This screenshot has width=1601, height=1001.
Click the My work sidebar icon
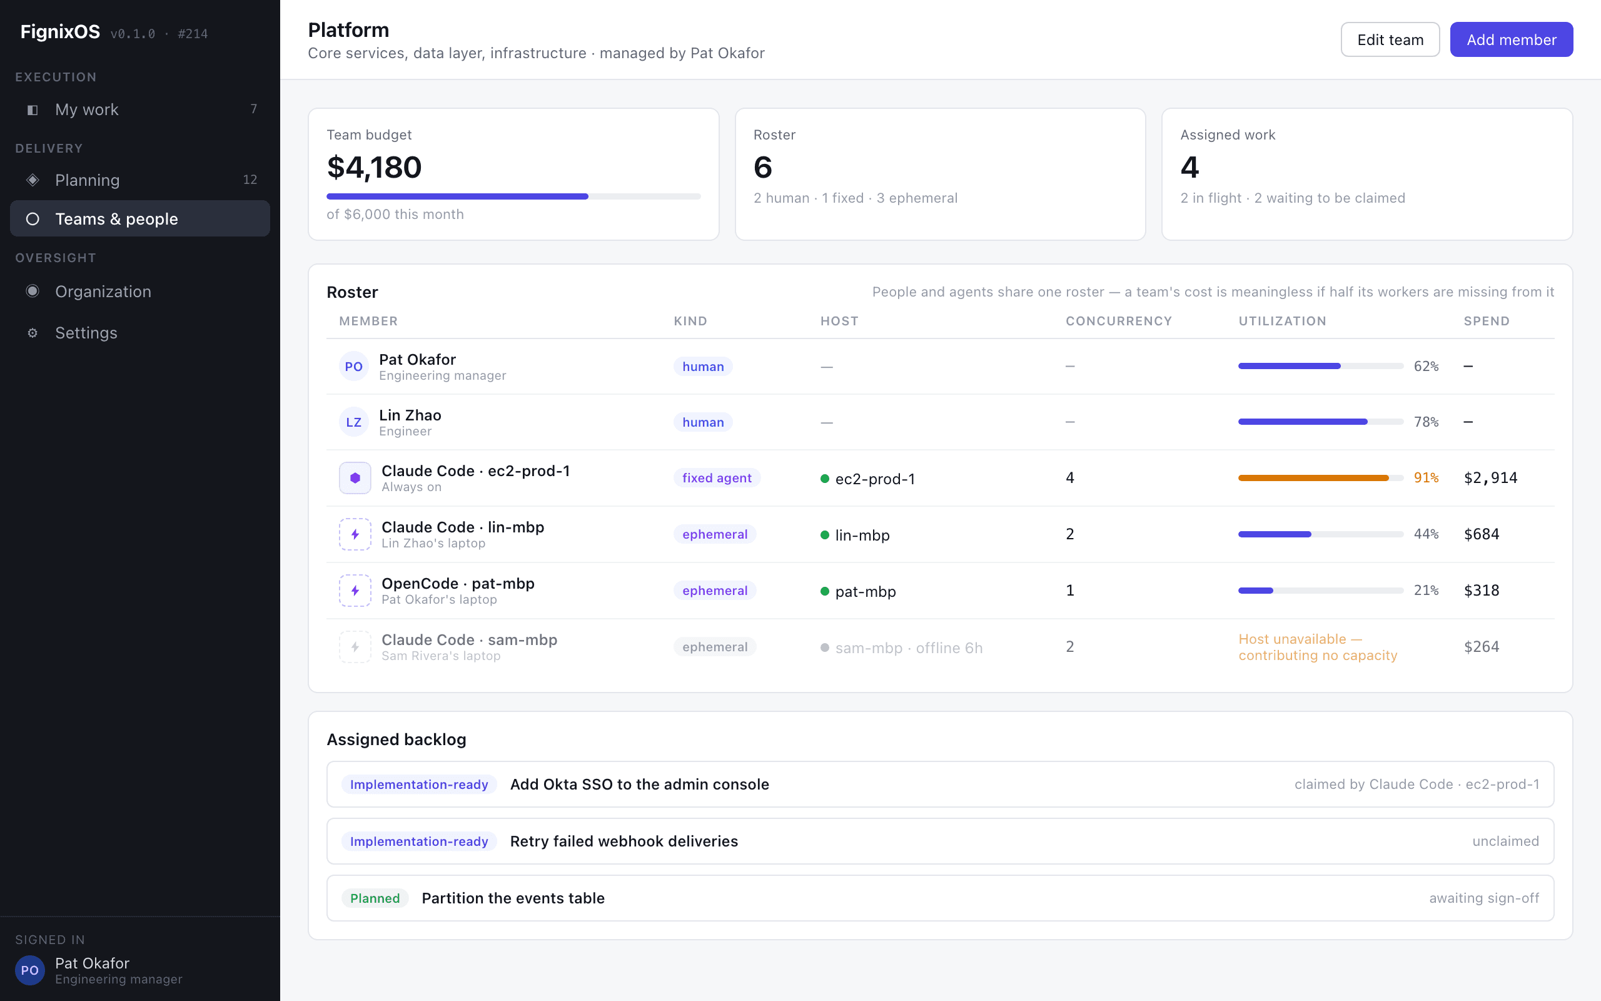(x=33, y=110)
